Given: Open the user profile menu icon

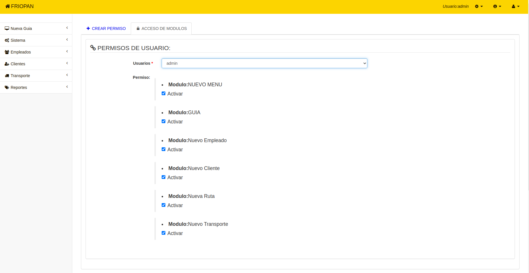Looking at the screenshot, I should pos(513,6).
